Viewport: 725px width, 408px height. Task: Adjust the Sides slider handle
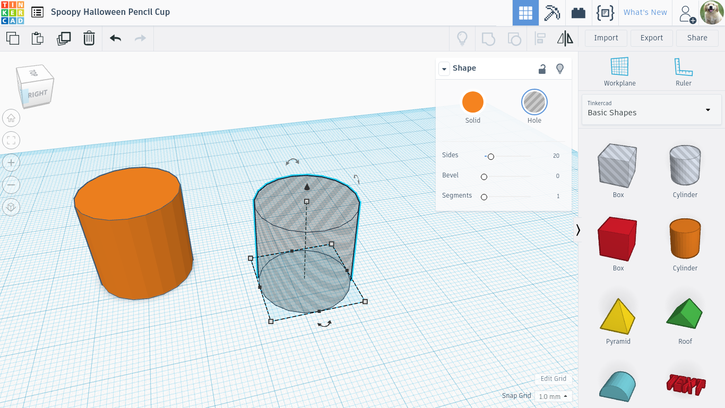[490, 156]
